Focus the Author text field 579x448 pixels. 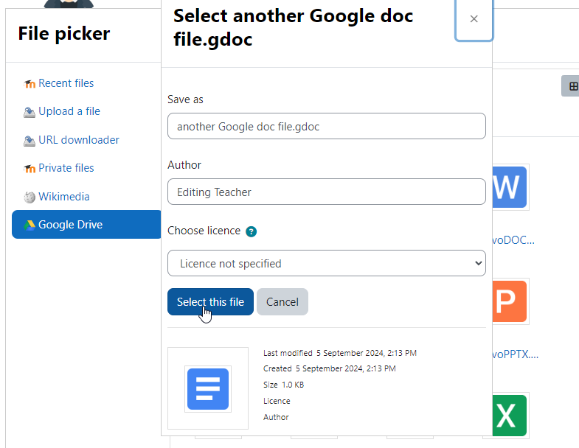(x=327, y=192)
